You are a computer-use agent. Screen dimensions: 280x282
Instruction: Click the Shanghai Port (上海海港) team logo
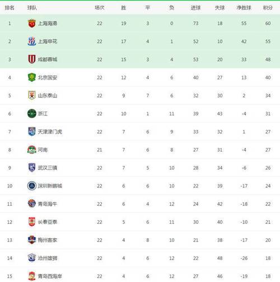[x=32, y=24]
